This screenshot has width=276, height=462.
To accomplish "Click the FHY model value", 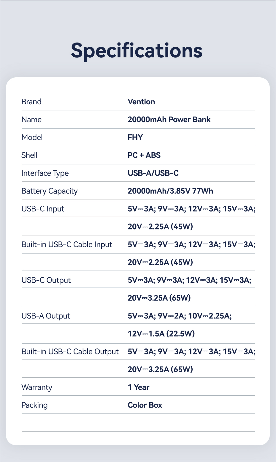I will point(135,137).
